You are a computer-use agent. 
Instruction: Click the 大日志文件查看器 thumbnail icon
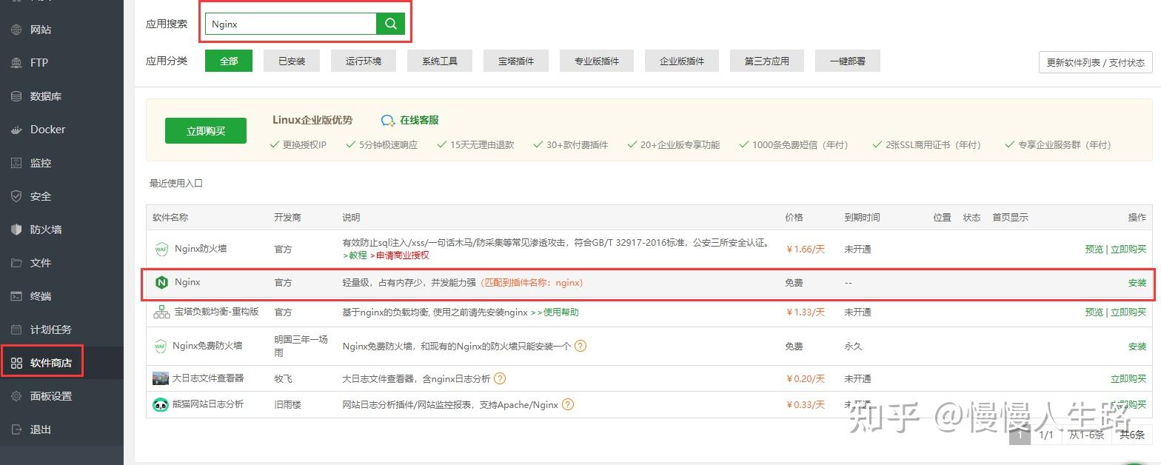click(x=161, y=378)
